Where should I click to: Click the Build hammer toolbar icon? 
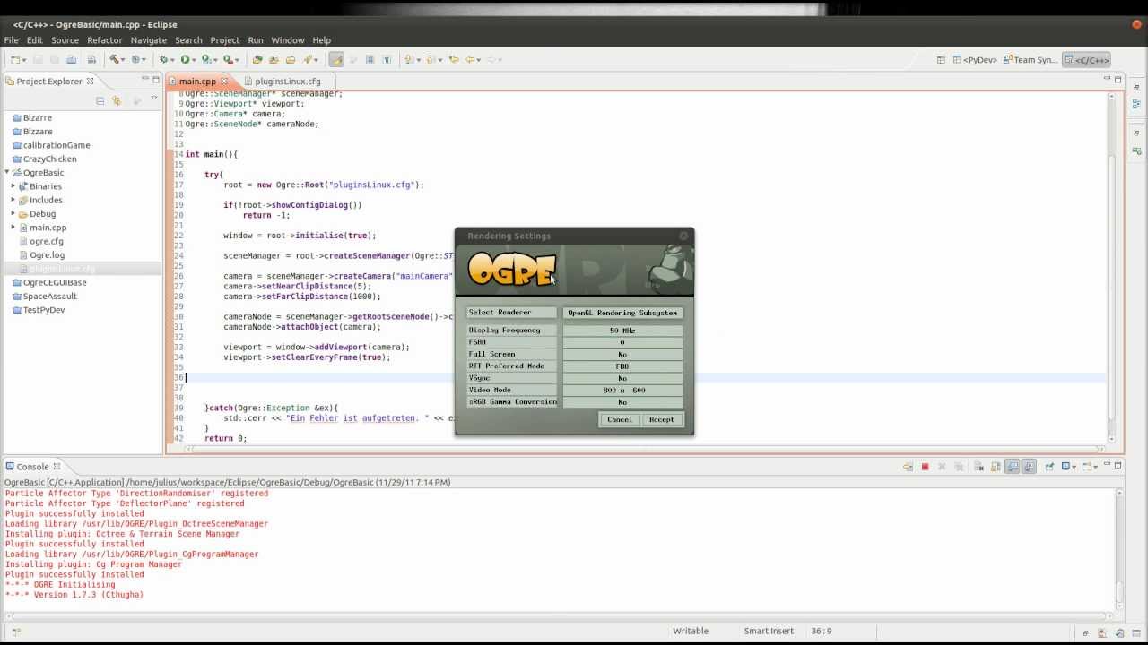click(115, 59)
